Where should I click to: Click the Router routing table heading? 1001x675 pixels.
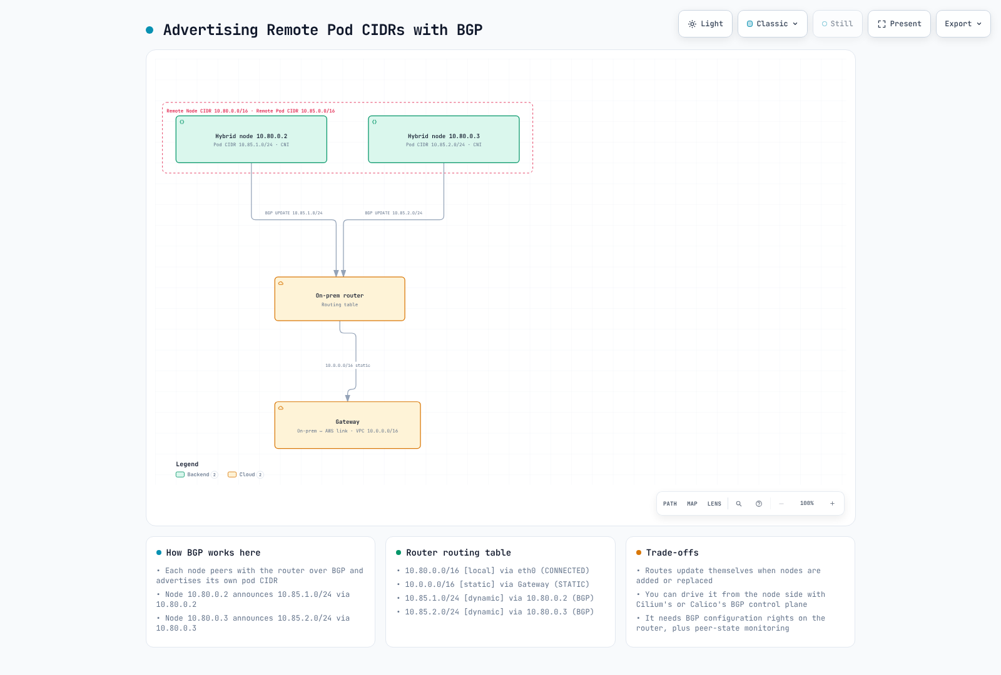click(459, 552)
